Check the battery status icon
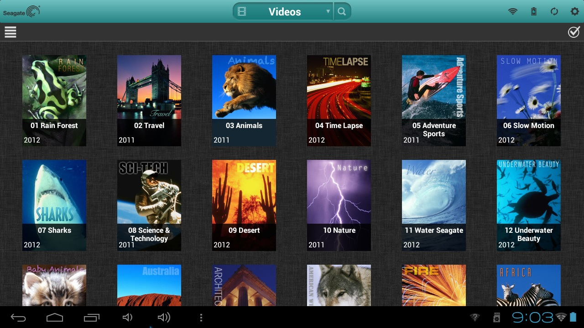The width and height of the screenshot is (584, 328). click(x=534, y=12)
